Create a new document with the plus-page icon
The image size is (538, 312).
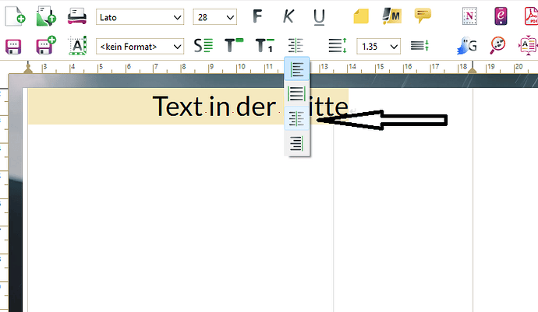[x=15, y=16]
